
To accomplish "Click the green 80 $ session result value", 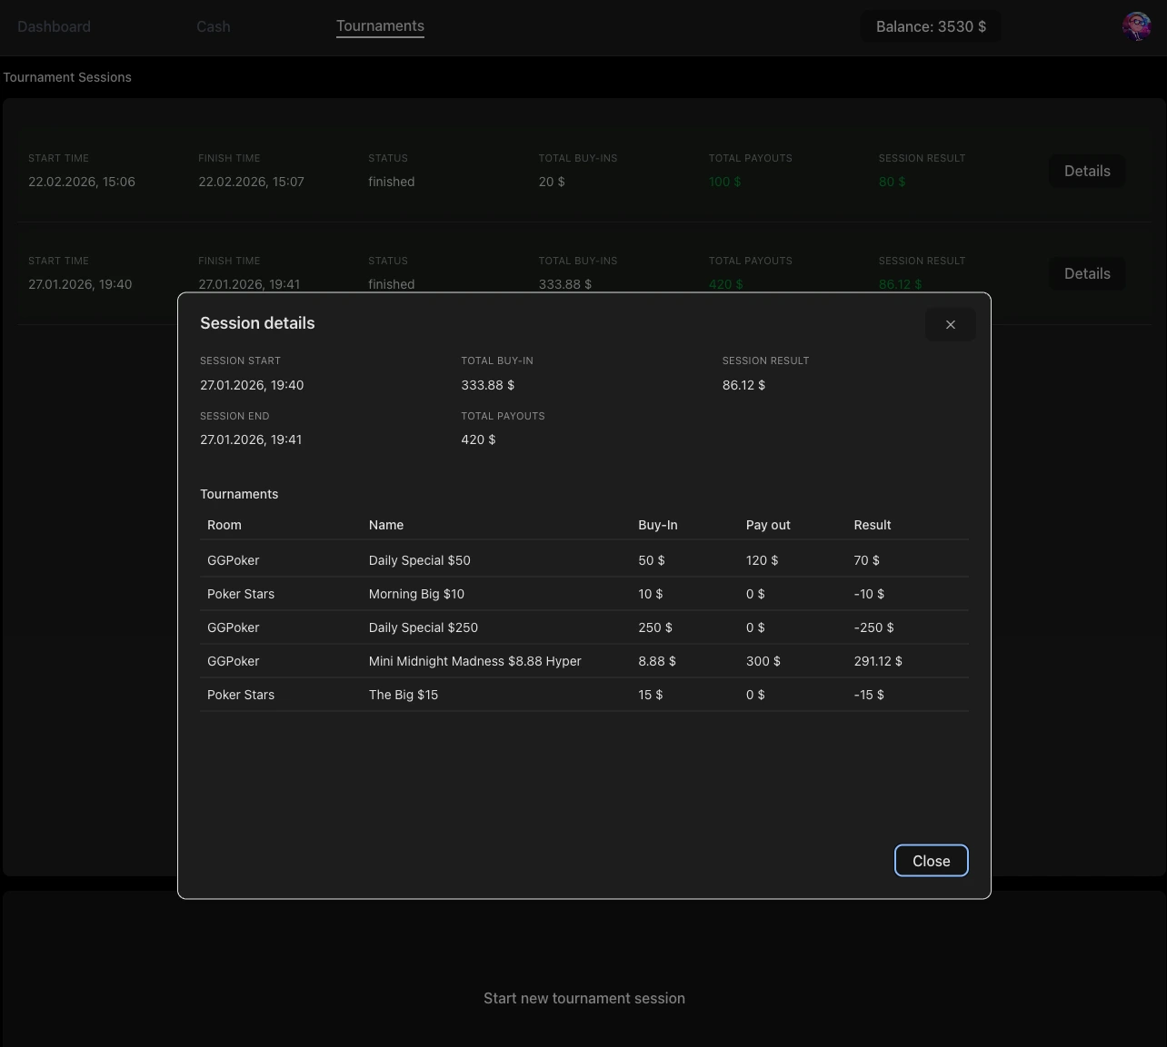I will pos(892,182).
